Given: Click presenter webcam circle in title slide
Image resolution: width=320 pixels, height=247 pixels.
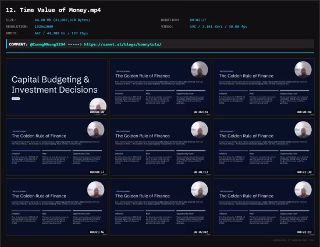Looking at the screenshot, I should (x=98, y=106).
